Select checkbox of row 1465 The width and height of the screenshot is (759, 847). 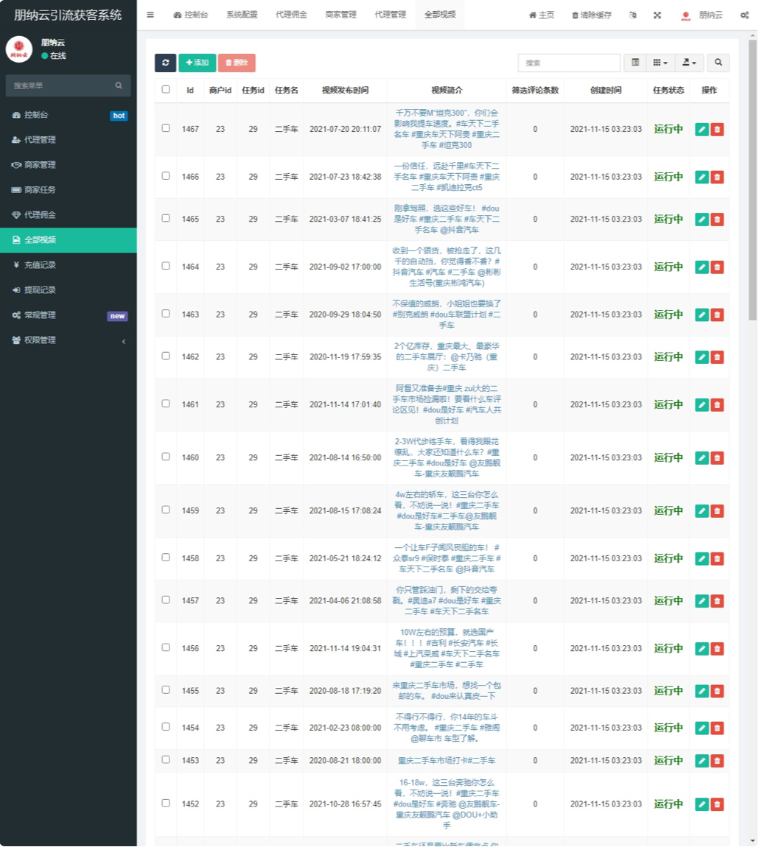click(166, 218)
